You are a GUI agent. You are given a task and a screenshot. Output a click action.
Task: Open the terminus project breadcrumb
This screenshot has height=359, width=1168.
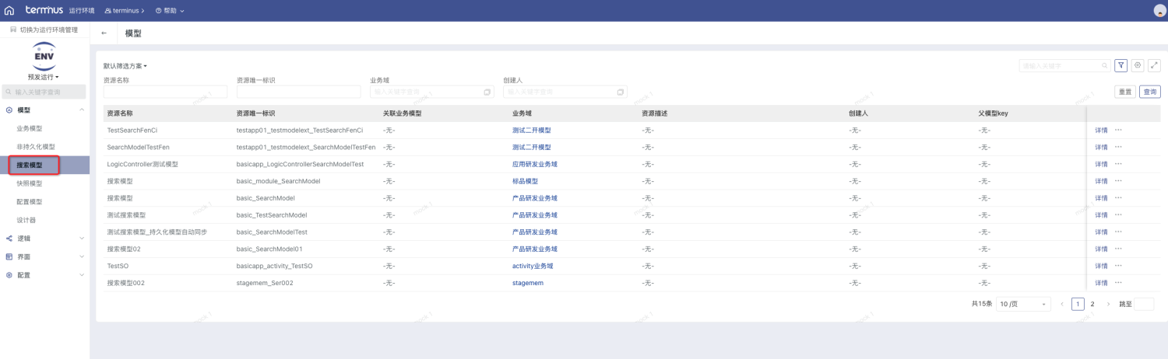click(124, 11)
